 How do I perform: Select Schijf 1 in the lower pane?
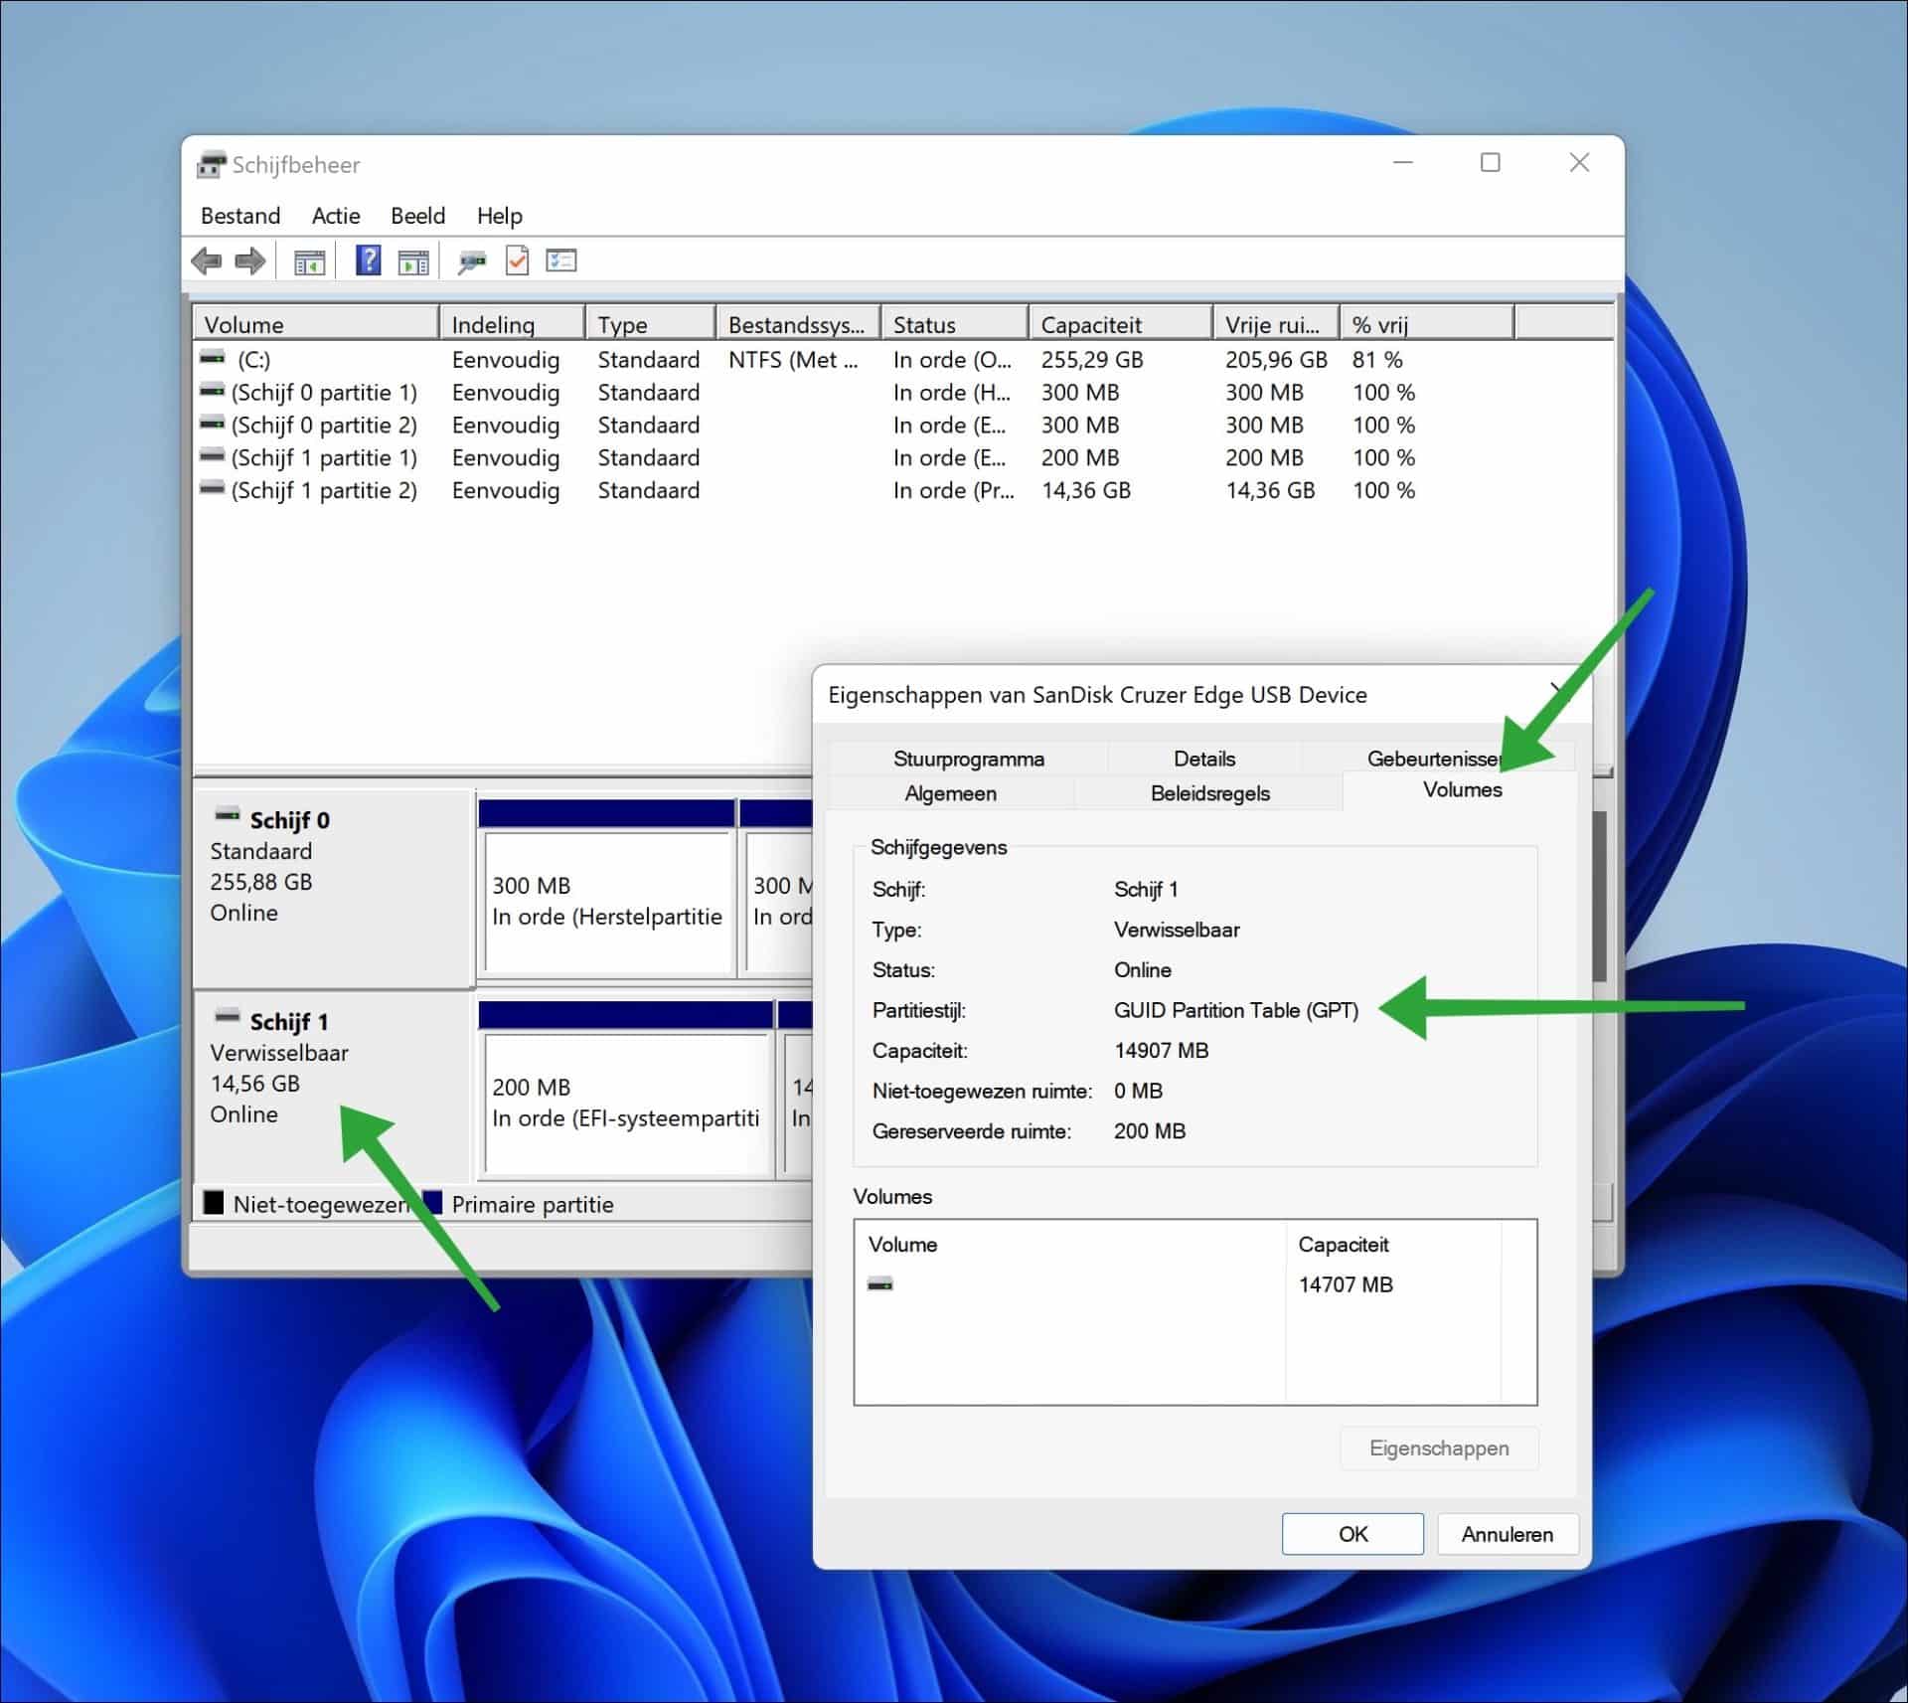[x=288, y=1021]
